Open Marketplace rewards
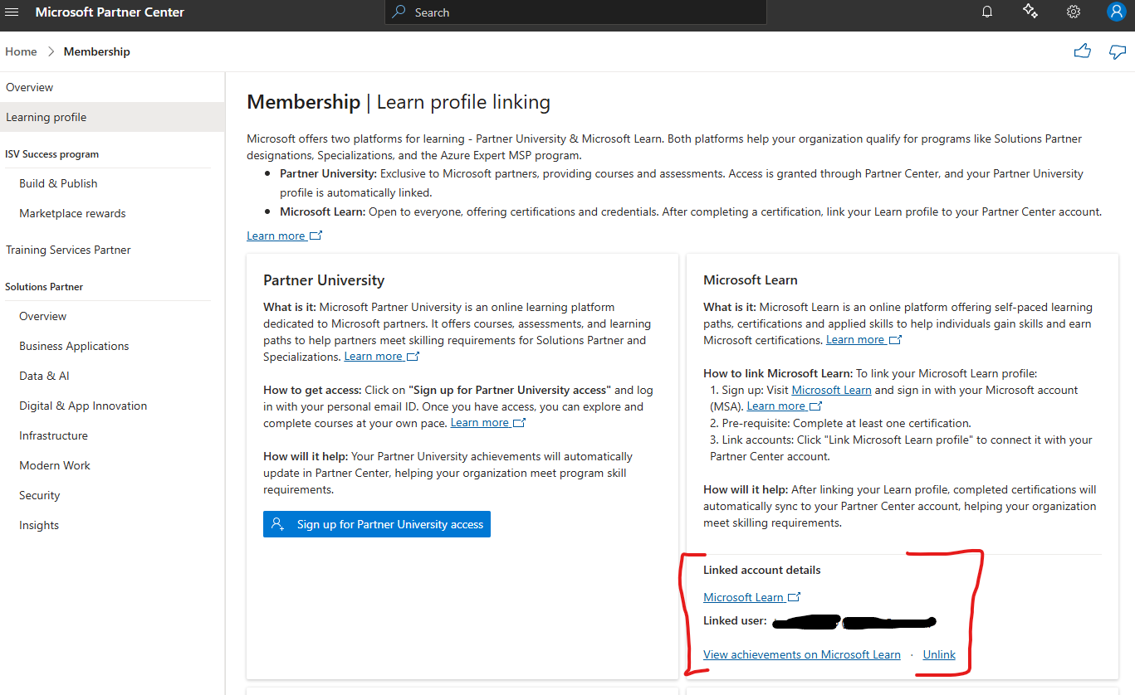 72,213
